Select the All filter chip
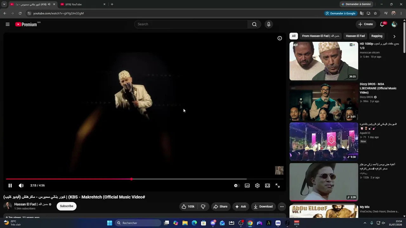The image size is (406, 228). (x=294, y=36)
